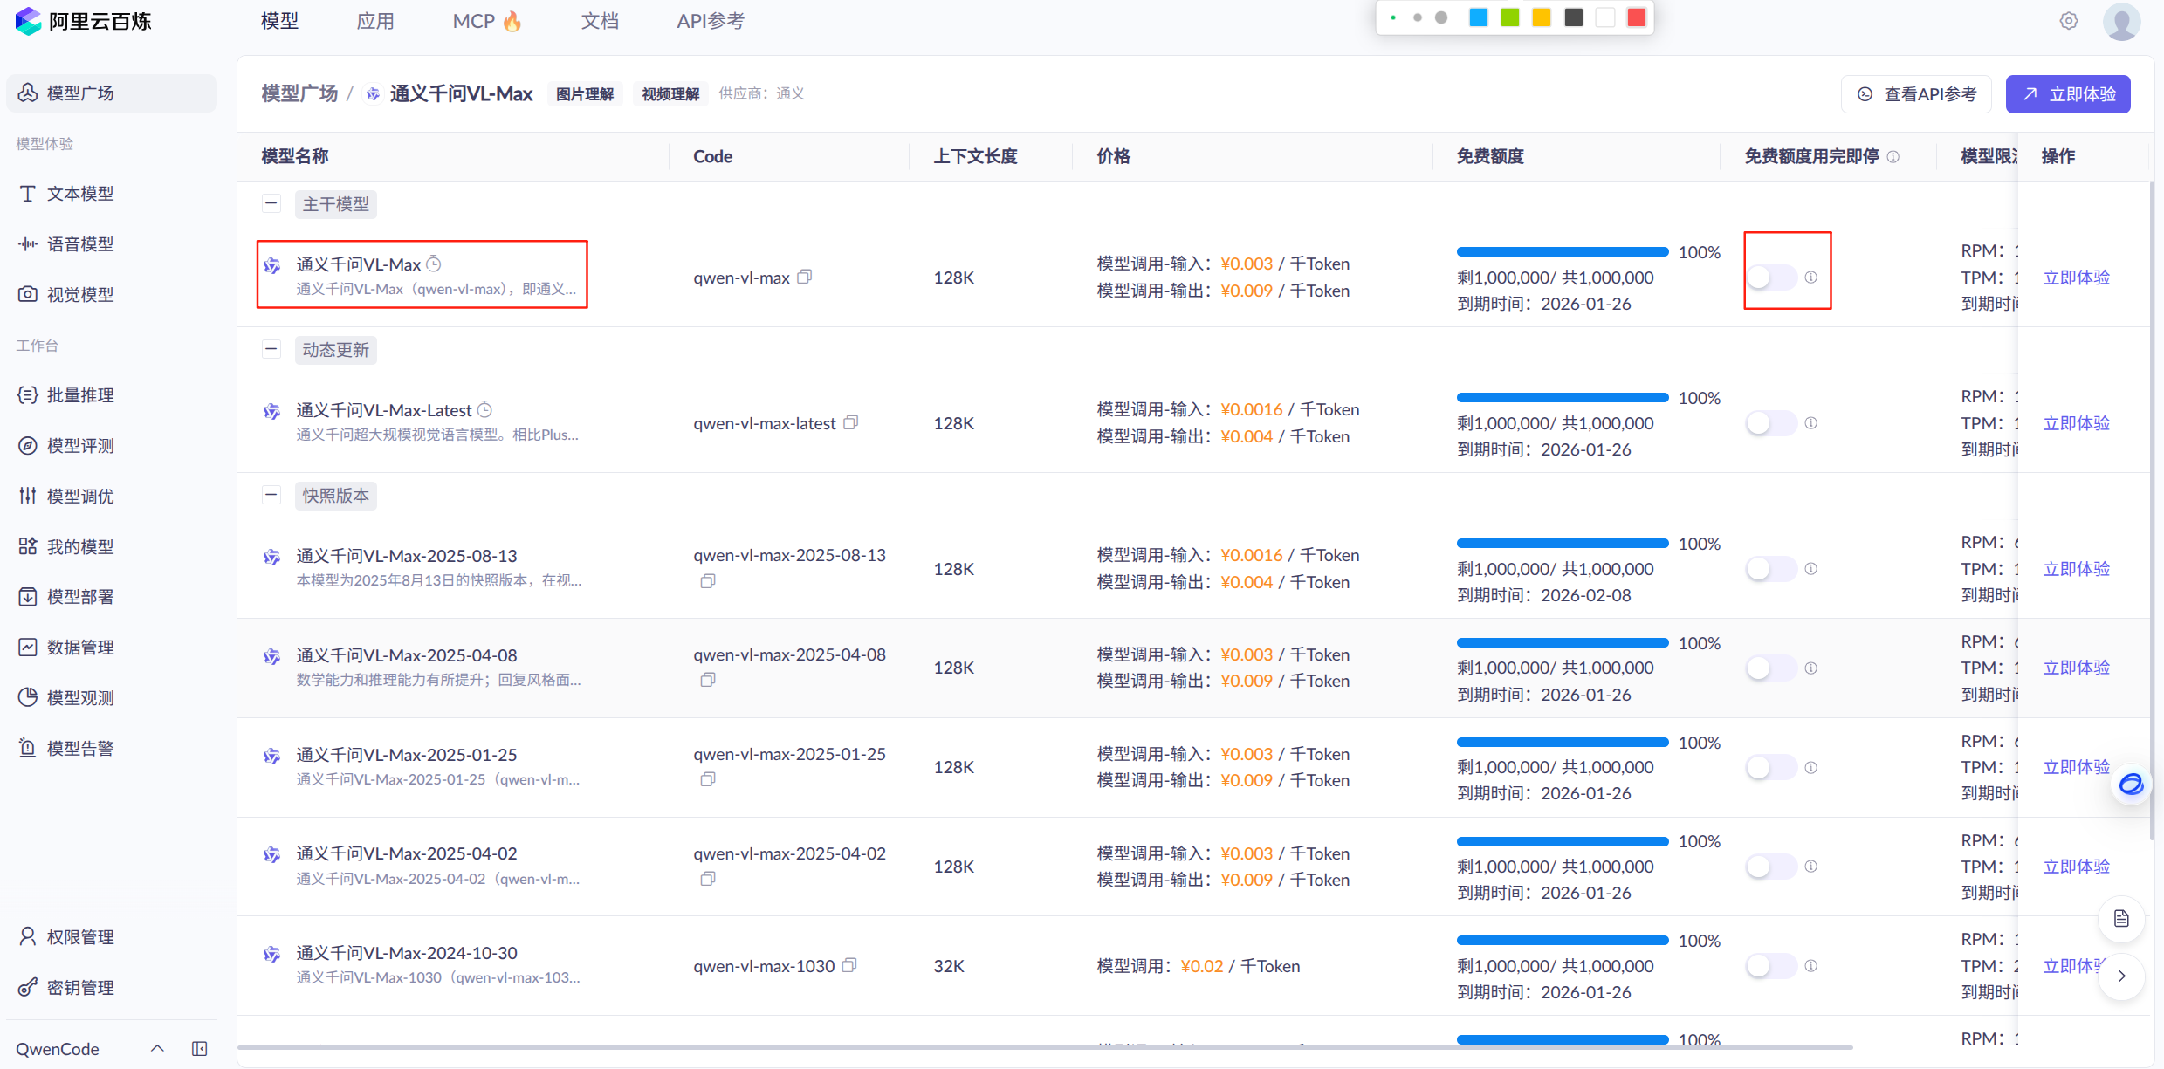2164x1069 pixels.
Task: Open the floating document icon
Action: click(x=2121, y=919)
